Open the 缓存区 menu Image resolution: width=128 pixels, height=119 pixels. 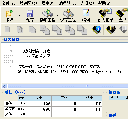[28, 3]
